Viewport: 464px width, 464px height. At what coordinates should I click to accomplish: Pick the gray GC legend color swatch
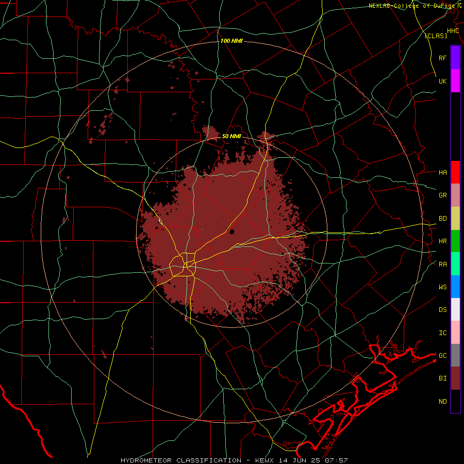pyautogui.click(x=455, y=355)
